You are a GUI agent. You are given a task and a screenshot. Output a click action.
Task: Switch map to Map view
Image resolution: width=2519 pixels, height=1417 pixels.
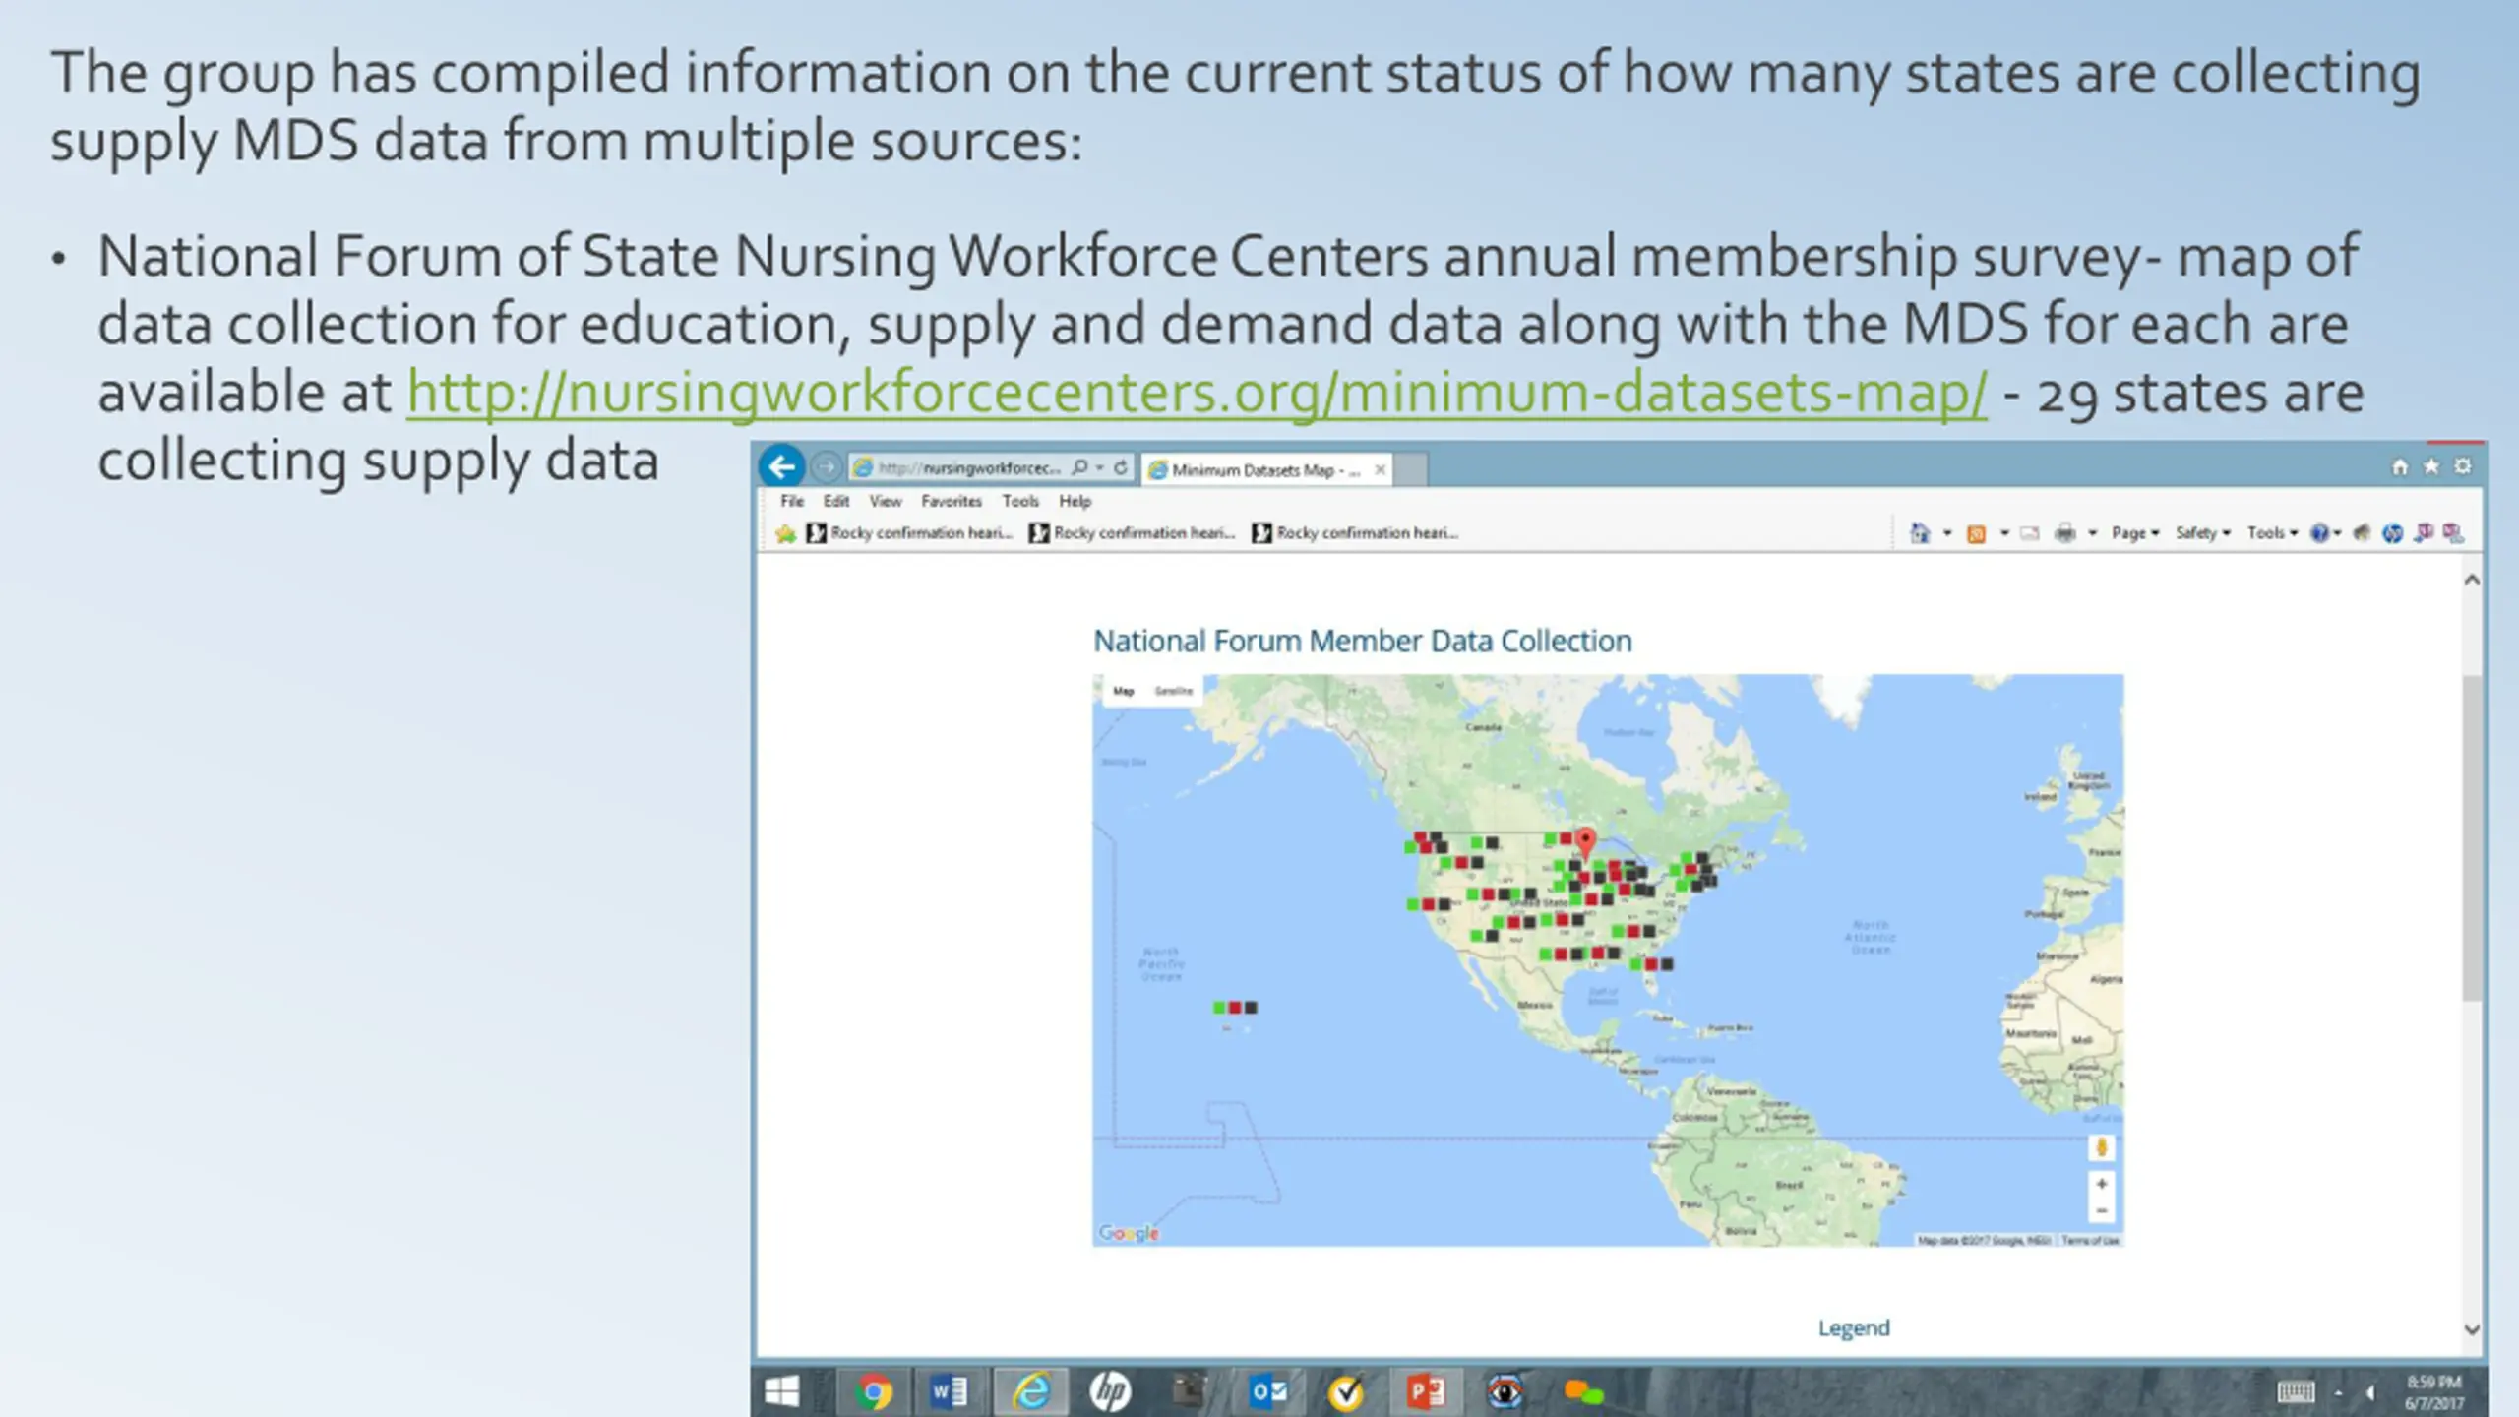(1124, 692)
